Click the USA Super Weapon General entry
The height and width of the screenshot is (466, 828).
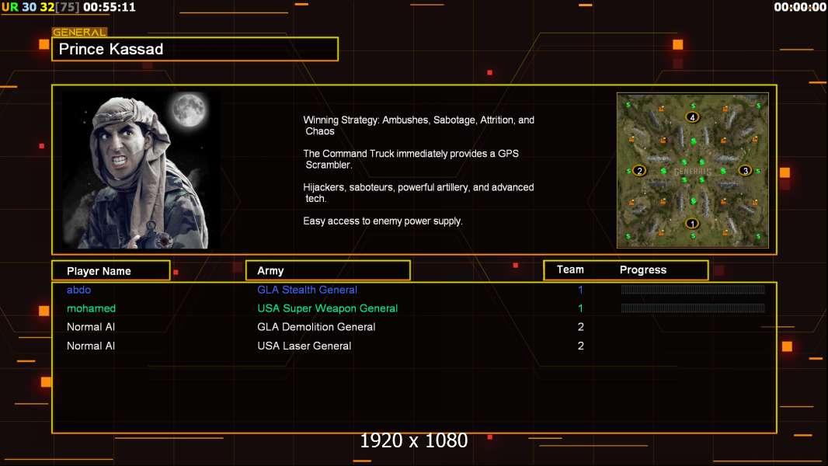click(327, 308)
